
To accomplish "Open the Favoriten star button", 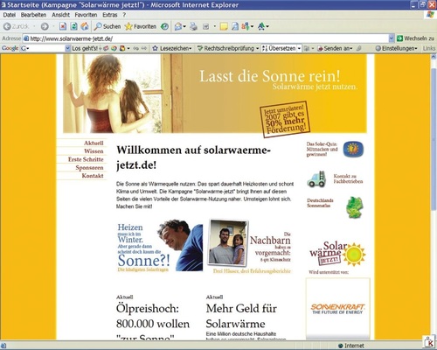I will 141,26.
